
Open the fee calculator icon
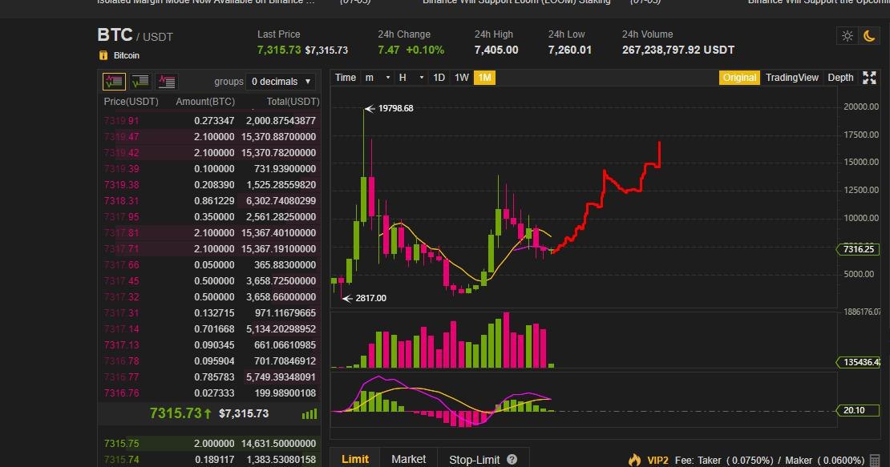point(875,461)
